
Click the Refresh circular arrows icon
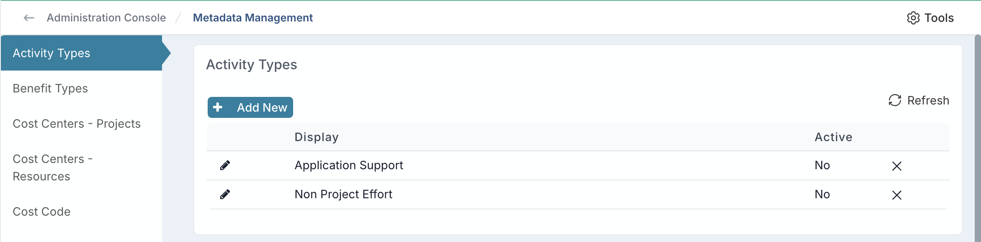coord(895,100)
